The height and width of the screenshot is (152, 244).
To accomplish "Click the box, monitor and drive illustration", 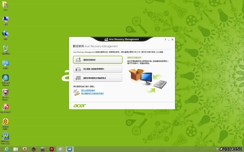I will click(148, 81).
